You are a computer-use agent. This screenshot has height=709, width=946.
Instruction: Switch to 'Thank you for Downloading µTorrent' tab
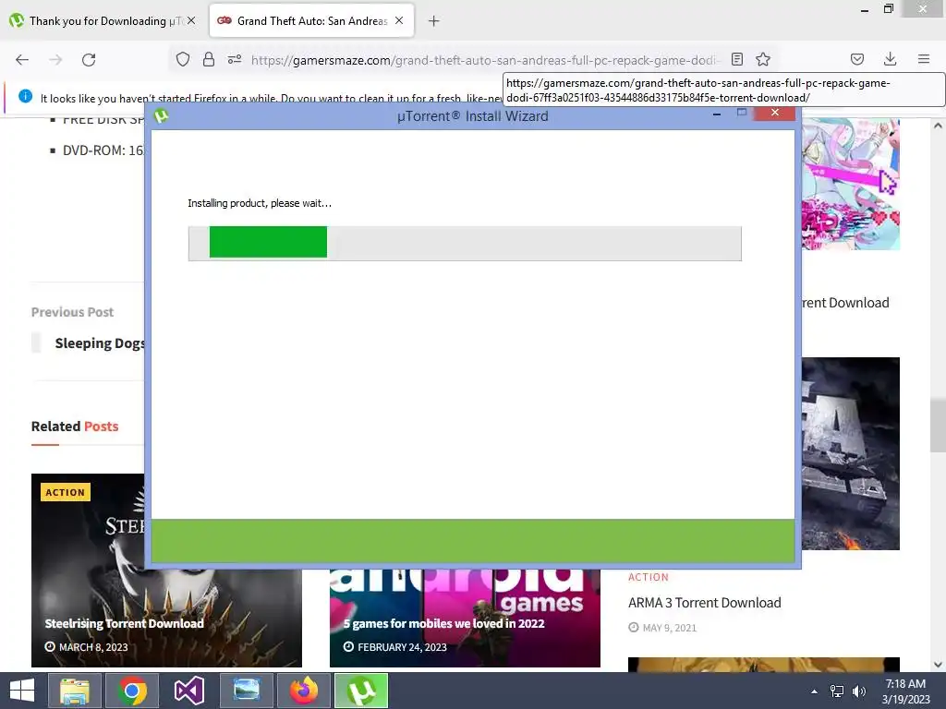(103, 21)
